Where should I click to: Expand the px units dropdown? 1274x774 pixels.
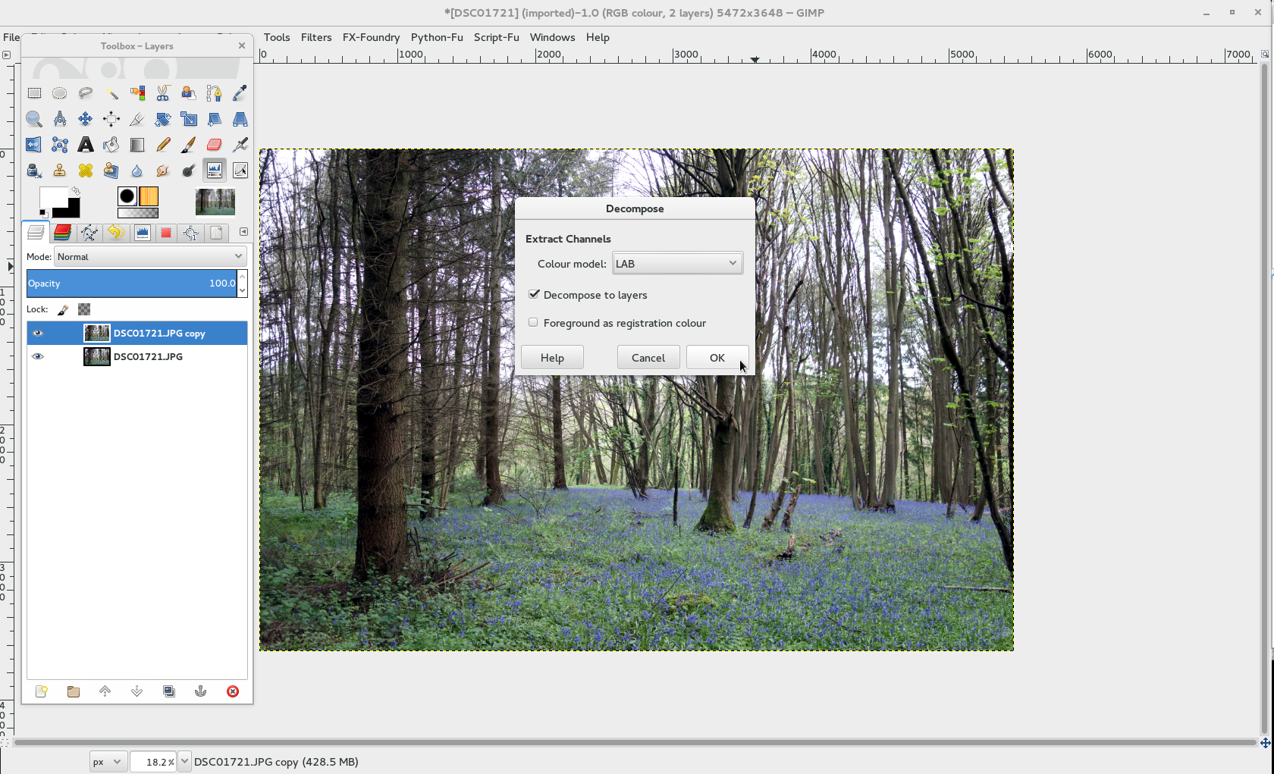coord(108,762)
